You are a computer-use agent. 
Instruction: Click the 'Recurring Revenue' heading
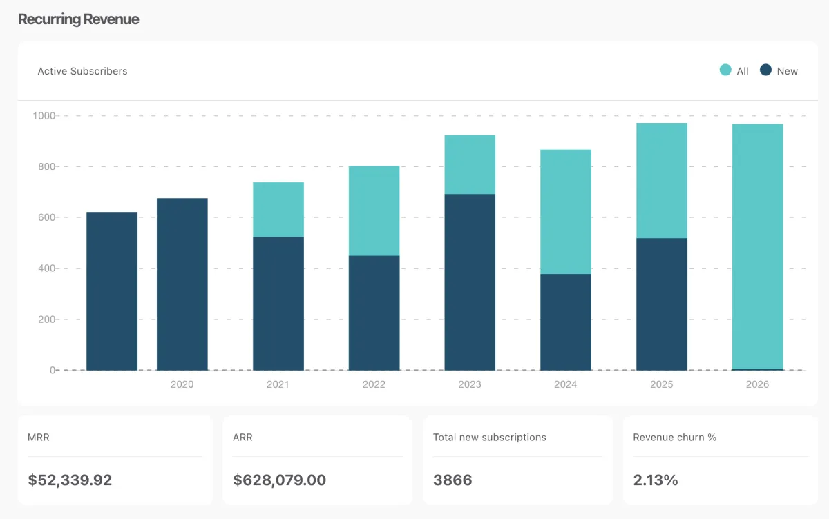pyautogui.click(x=78, y=19)
